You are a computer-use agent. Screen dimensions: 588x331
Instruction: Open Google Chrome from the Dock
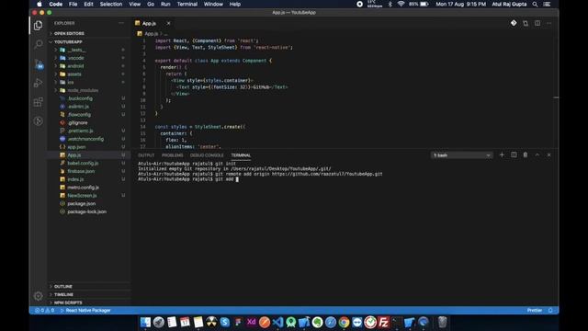coord(344,322)
